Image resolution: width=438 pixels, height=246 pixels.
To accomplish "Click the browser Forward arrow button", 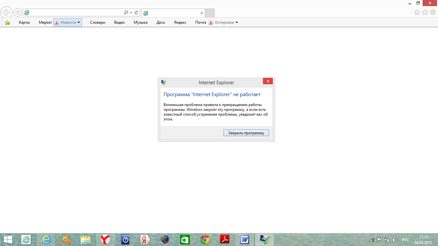I will coord(17,12).
